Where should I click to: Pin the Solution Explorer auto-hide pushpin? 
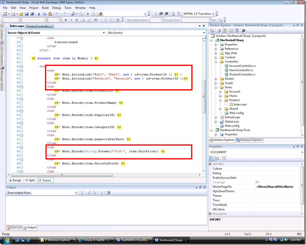click(298, 25)
